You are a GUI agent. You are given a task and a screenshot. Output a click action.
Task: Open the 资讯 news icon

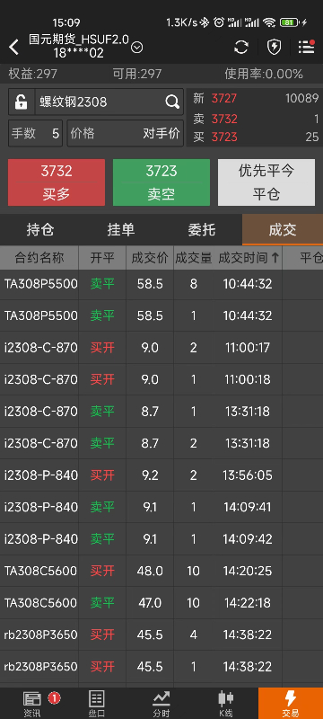tap(32, 704)
